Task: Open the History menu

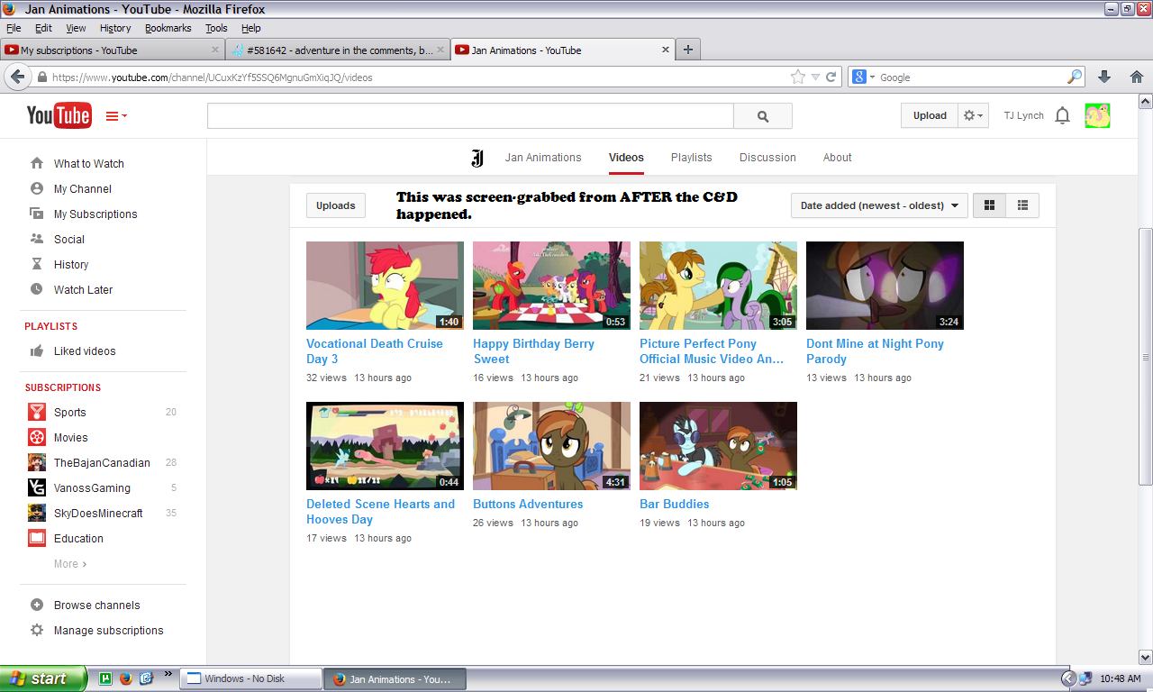Action: pyautogui.click(x=115, y=28)
